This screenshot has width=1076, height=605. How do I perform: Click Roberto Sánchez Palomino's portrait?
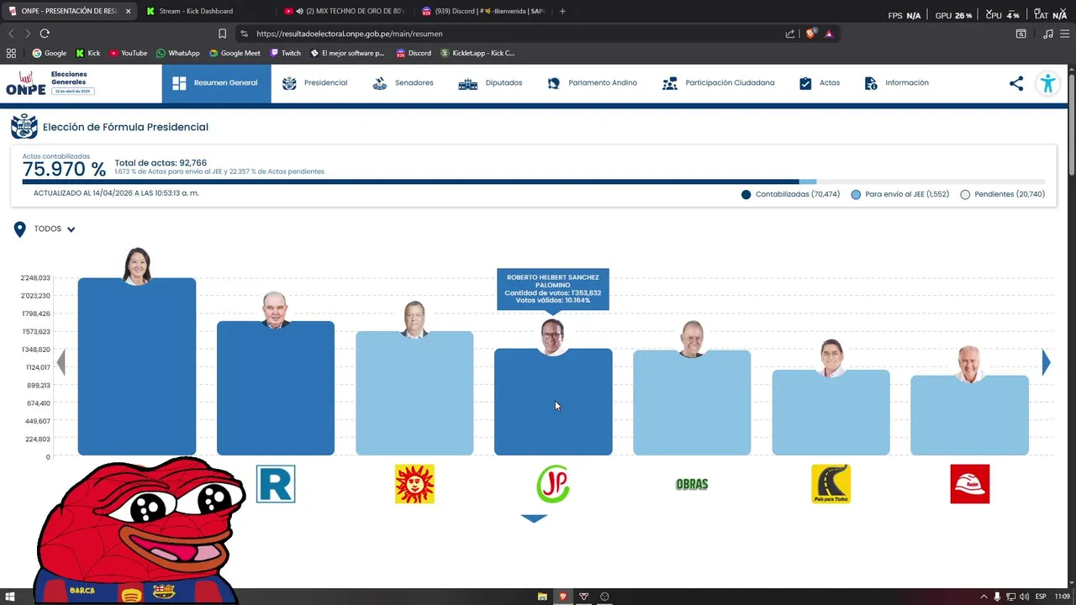coord(552,336)
